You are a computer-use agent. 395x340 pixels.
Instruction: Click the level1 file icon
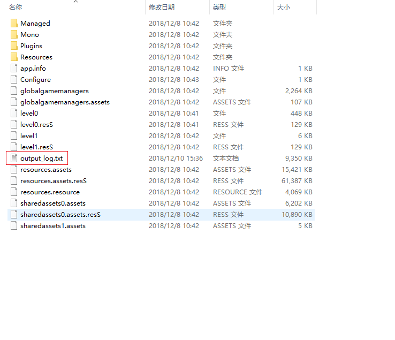tap(14, 135)
